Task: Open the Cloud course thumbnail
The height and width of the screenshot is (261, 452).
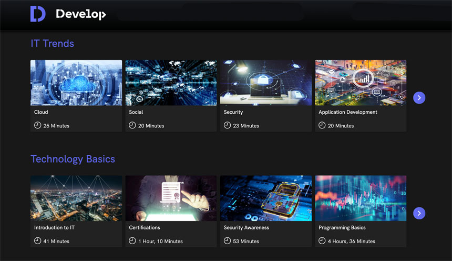Action: point(76,83)
